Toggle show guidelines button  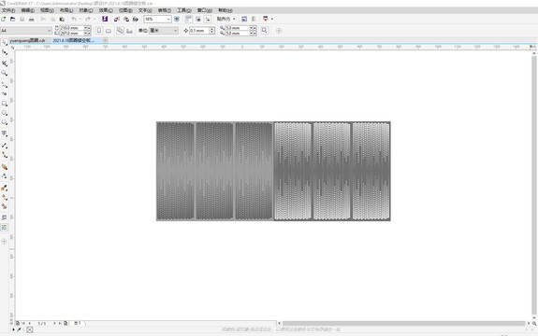(x=208, y=20)
